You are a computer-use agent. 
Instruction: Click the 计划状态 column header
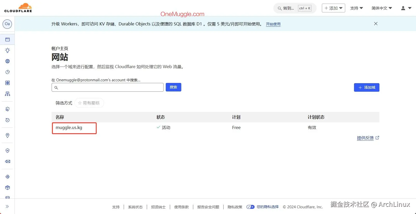click(x=316, y=117)
